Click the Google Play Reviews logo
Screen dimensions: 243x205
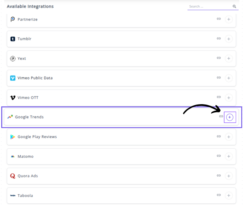[x=13, y=137]
